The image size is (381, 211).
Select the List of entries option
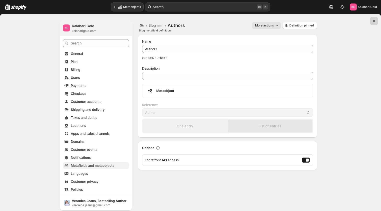pyautogui.click(x=270, y=126)
